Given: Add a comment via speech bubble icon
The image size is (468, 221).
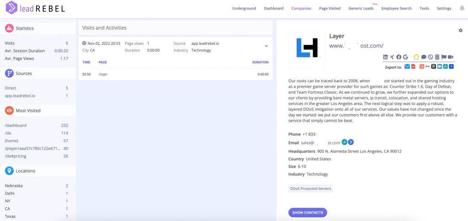Looking at the screenshot, I should coord(424,57).
